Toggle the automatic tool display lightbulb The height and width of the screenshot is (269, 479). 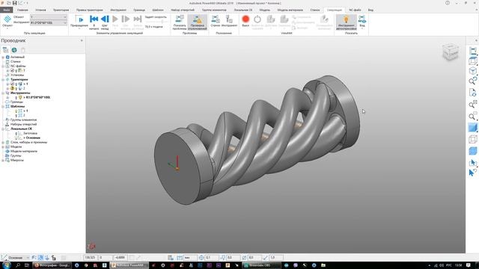(346, 22)
